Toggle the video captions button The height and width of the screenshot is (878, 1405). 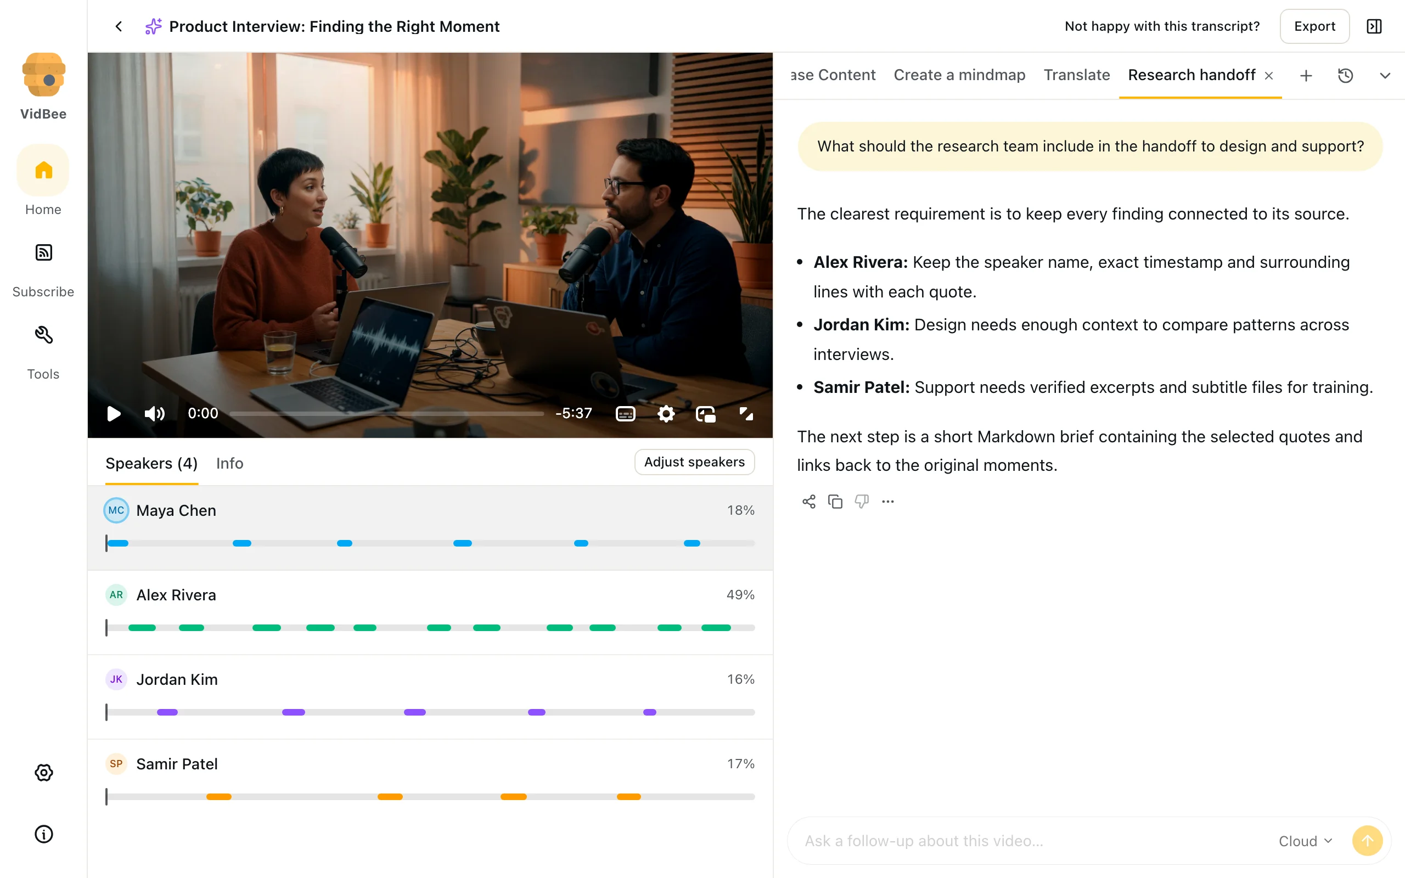point(625,413)
